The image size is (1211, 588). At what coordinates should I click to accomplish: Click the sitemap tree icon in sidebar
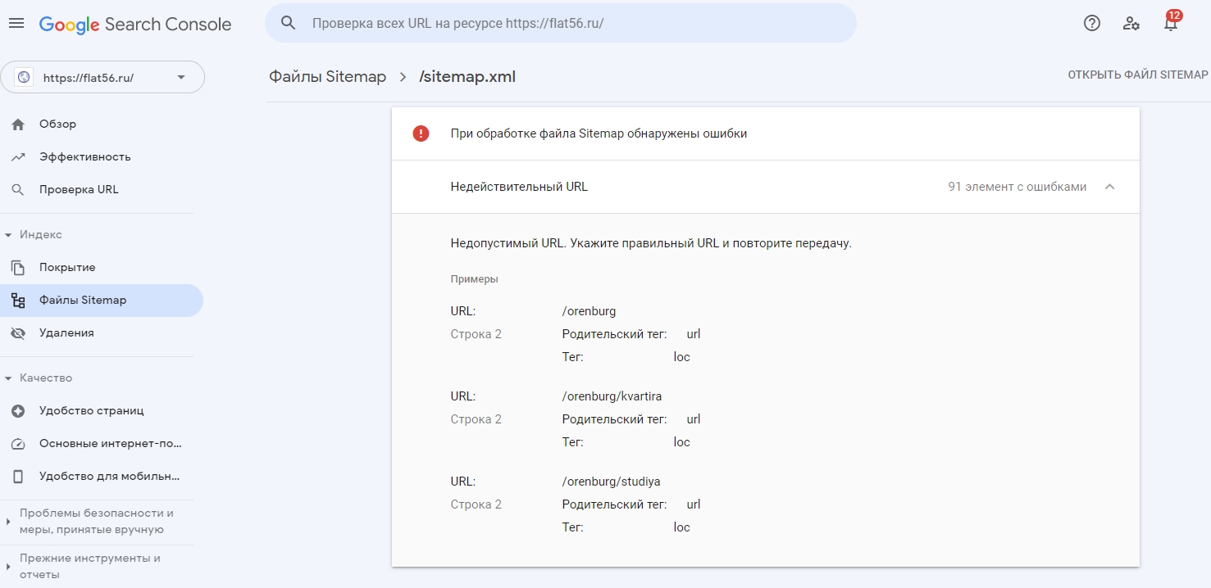[x=18, y=301]
